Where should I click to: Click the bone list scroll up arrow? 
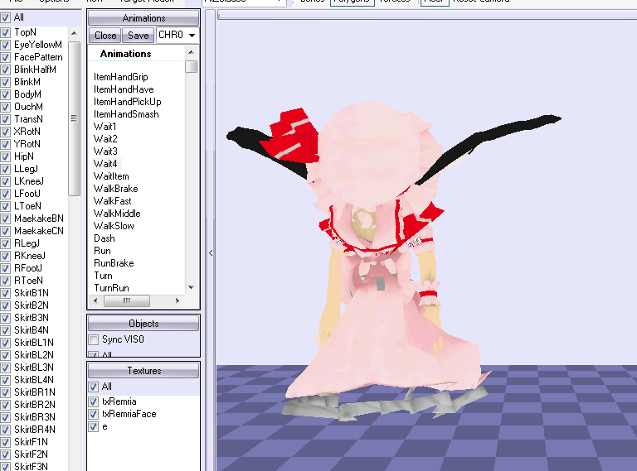click(x=74, y=33)
